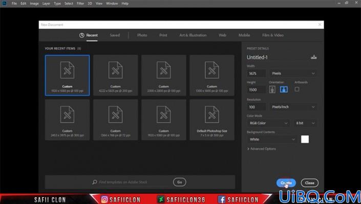361x204 pixels.
Task: Open the background color swatch picker
Action: (305, 139)
